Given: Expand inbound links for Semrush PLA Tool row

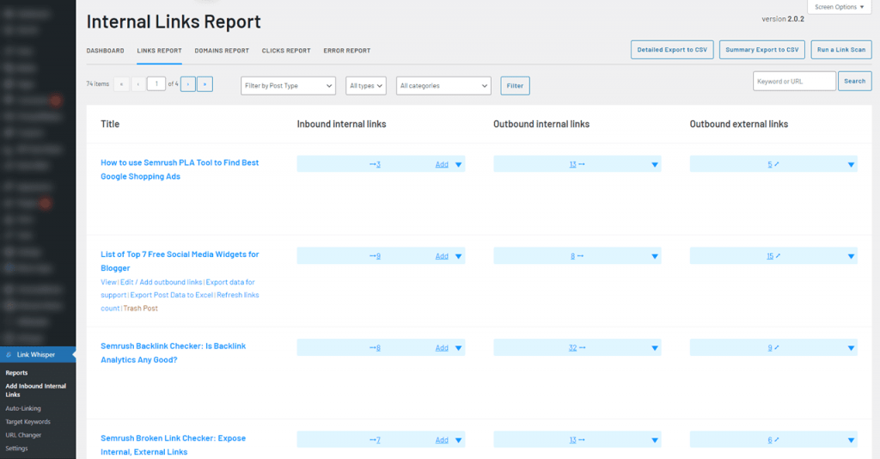Looking at the screenshot, I should pos(459,164).
